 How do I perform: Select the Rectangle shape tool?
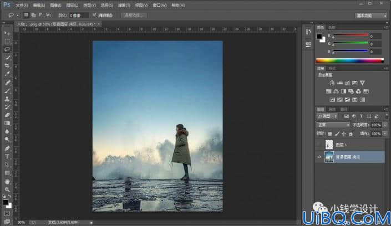click(7, 173)
